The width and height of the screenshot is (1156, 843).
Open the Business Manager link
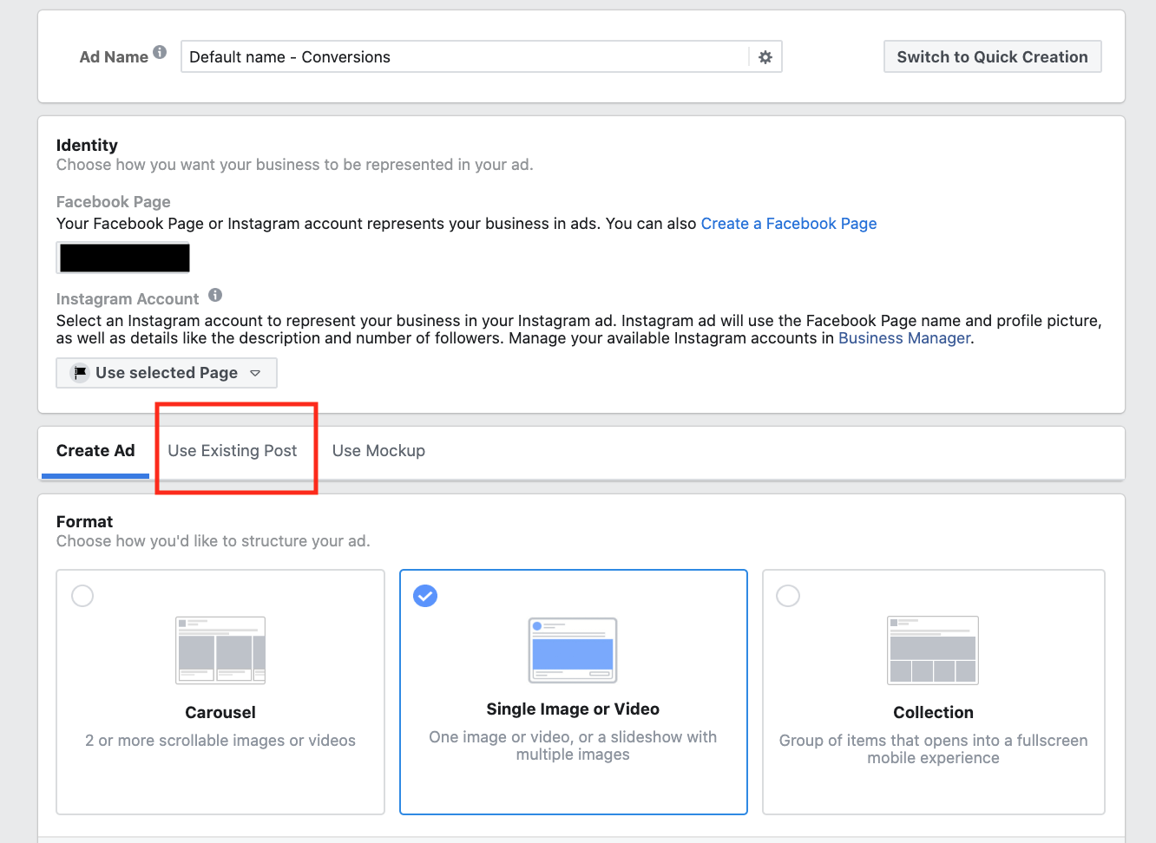click(904, 338)
